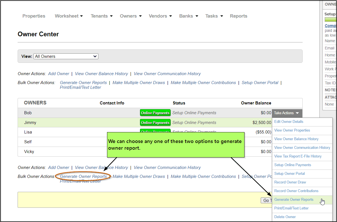
Task: Click the top Add Owner link
Action: pos(59,74)
